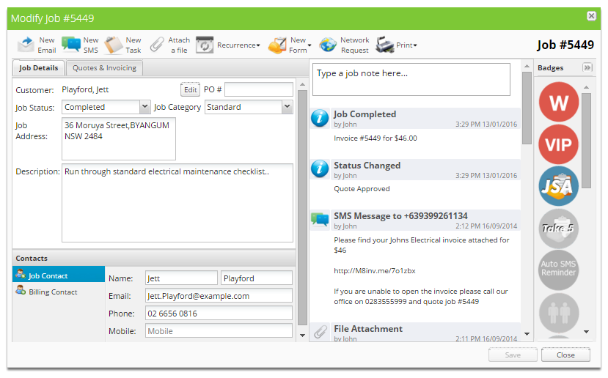Click the job note text box
608x378 pixels.
click(411, 79)
